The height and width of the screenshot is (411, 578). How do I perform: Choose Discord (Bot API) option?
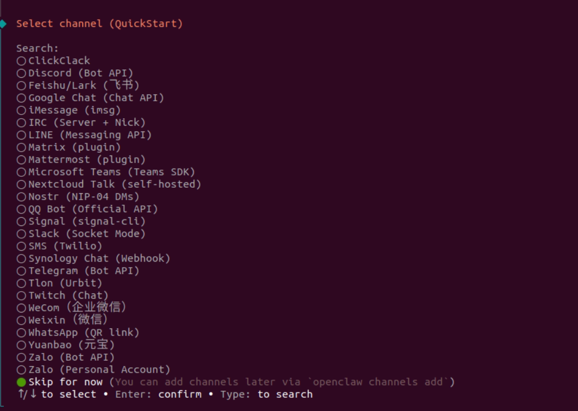click(x=75, y=73)
